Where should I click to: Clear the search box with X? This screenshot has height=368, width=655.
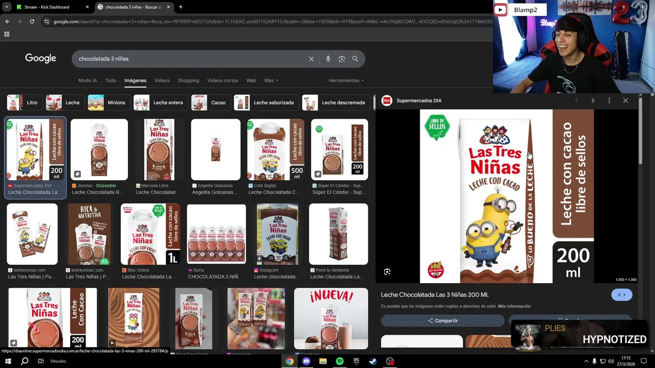click(311, 59)
